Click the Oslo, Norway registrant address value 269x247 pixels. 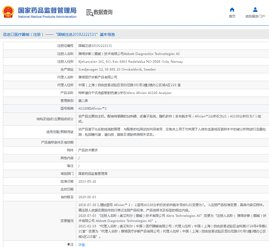[x=130, y=61]
